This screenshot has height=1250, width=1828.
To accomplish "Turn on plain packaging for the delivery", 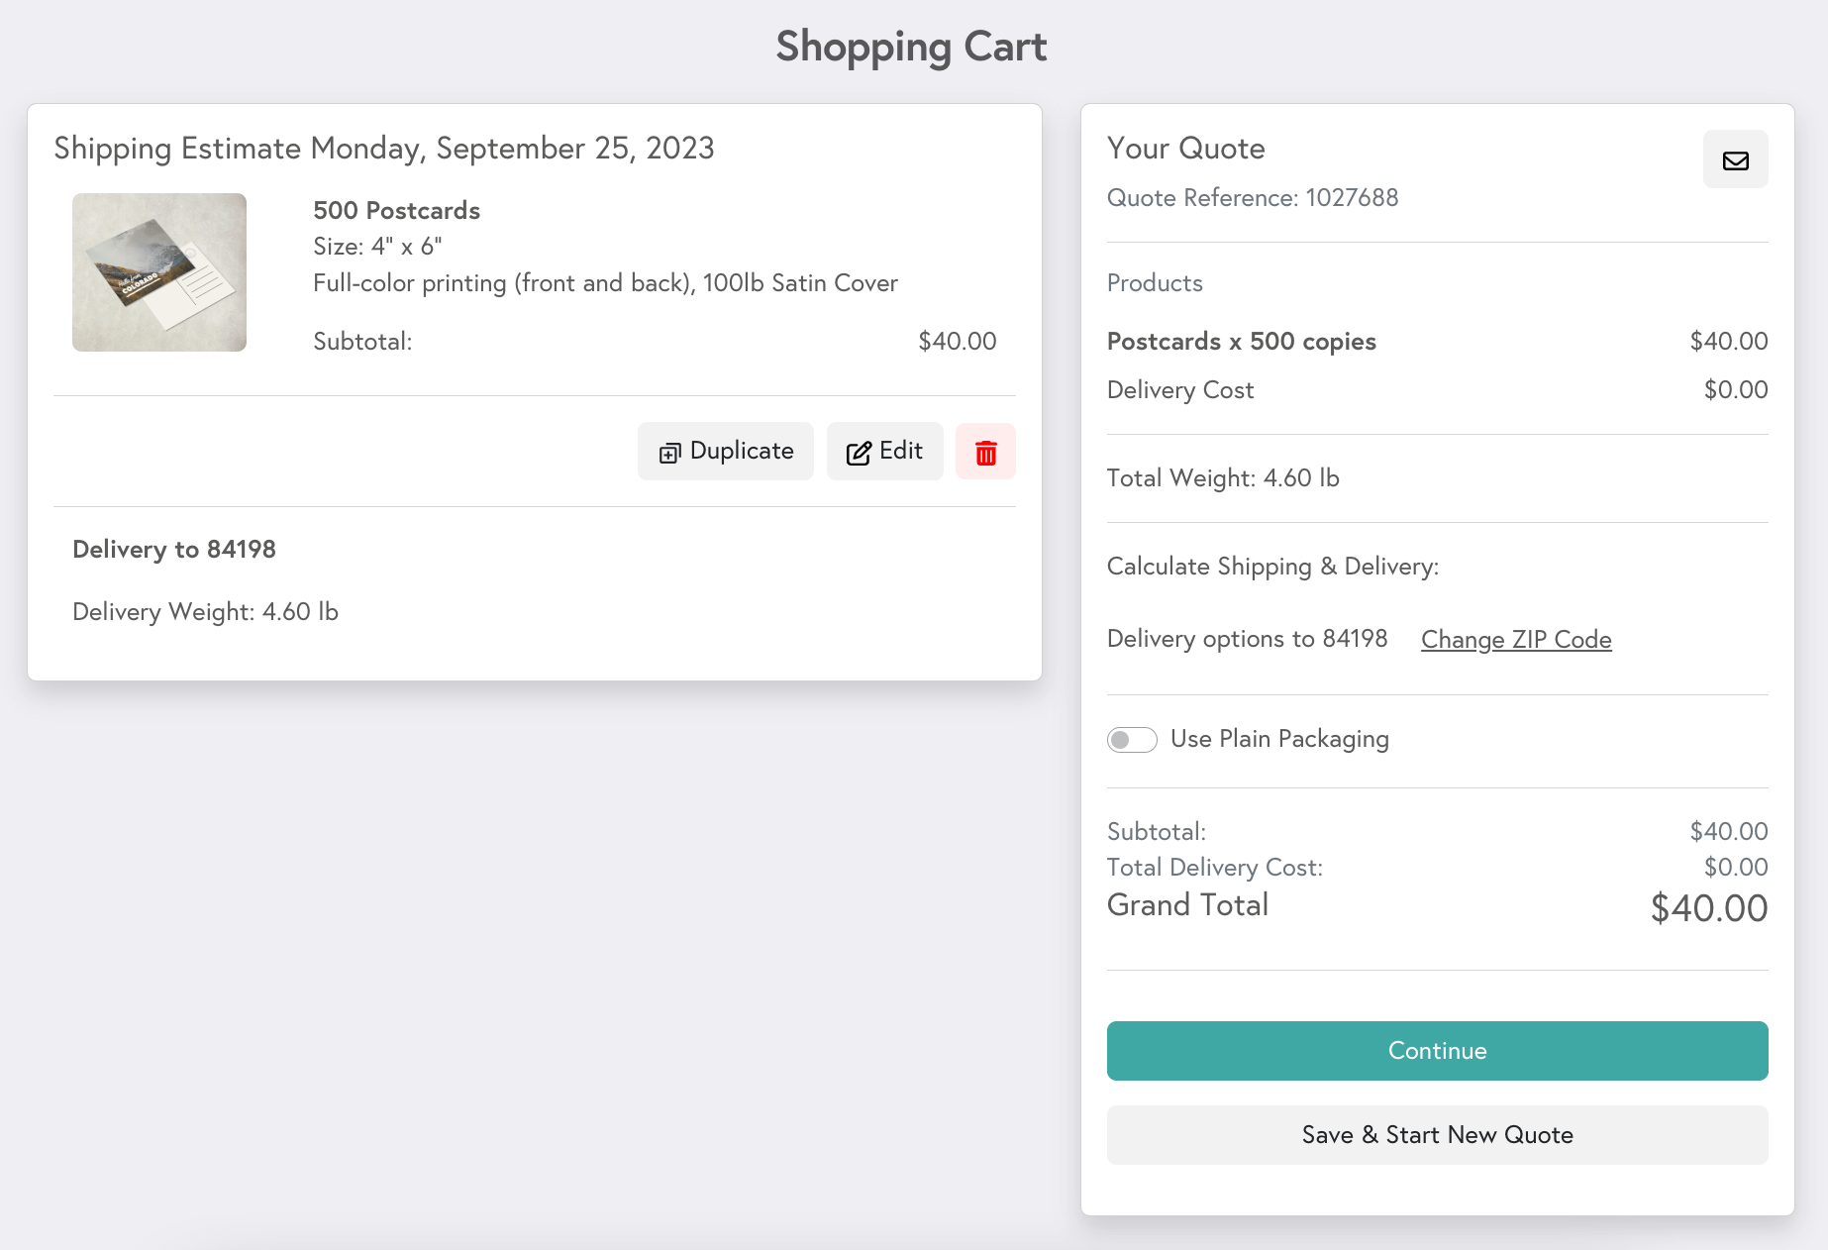I will (x=1131, y=739).
